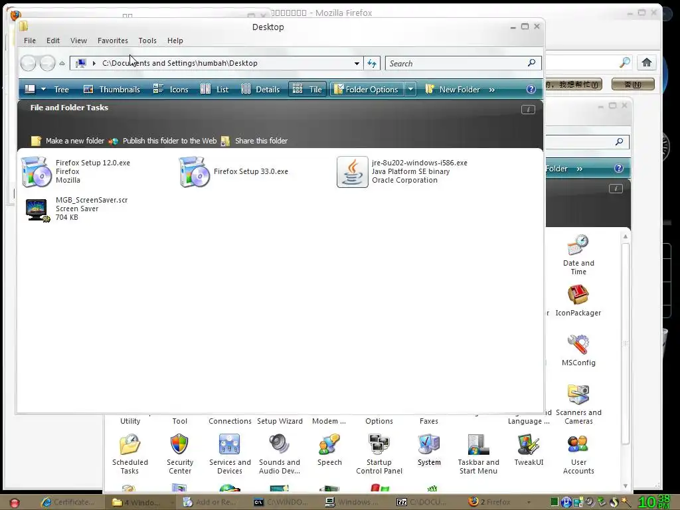
Task: Click the Firefox search magnifier icon
Action: [624, 62]
